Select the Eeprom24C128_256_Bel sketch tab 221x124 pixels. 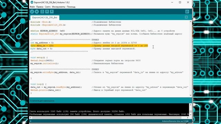(45, 18)
